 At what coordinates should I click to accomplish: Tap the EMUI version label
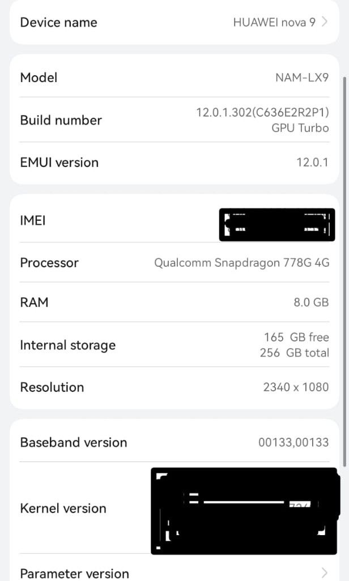coord(59,163)
